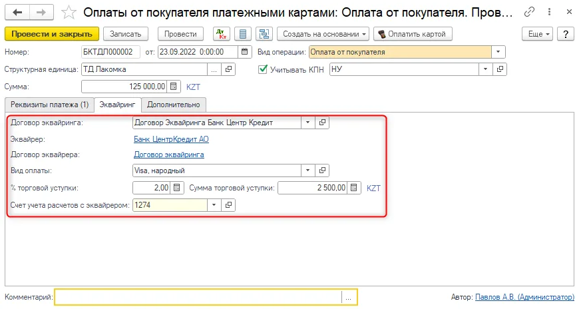The image size is (581, 309).
Task: Click the Структурная единица field ТД Лакомка
Action: coord(144,69)
